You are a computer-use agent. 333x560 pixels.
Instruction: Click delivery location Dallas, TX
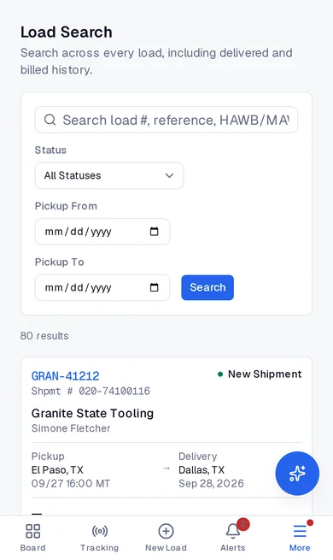(202, 469)
